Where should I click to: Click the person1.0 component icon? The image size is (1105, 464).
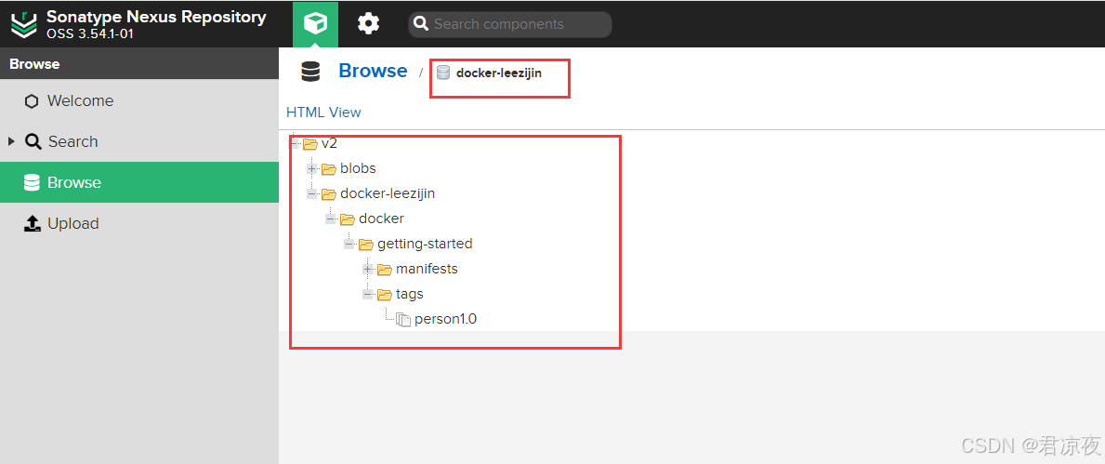[x=403, y=319]
